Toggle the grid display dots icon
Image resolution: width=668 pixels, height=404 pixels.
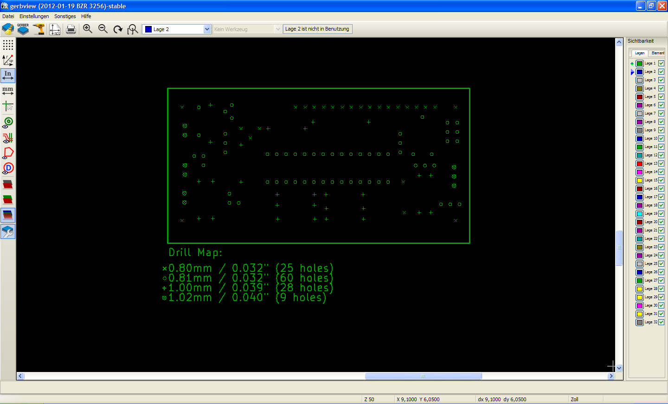click(8, 45)
